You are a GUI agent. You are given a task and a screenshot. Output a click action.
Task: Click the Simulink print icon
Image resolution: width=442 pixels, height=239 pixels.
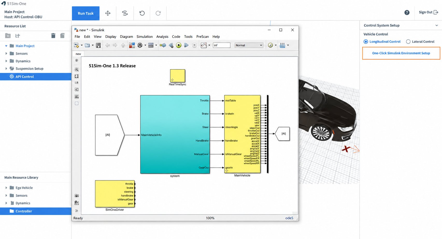140,45
